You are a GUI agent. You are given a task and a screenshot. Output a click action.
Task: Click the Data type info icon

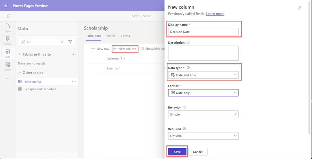tap(188, 68)
